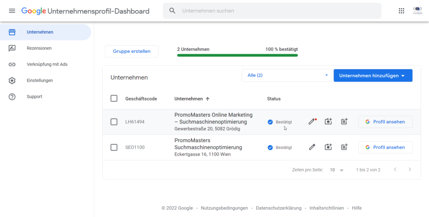Open the hamburger main menu
429x217 pixels.
click(12, 11)
